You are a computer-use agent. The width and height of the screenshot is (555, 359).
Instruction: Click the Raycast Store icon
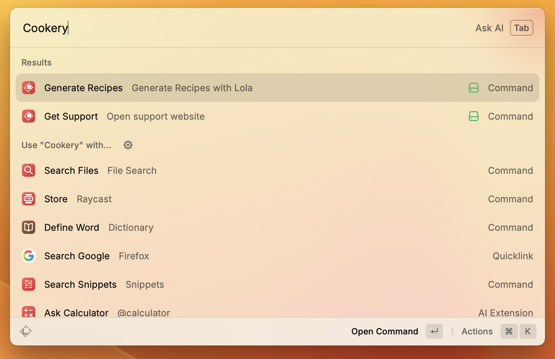(29, 199)
